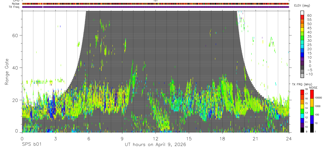Click ELEV color bar label '25'
This screenshot has height=150, width=325.
pyautogui.click(x=309, y=45)
